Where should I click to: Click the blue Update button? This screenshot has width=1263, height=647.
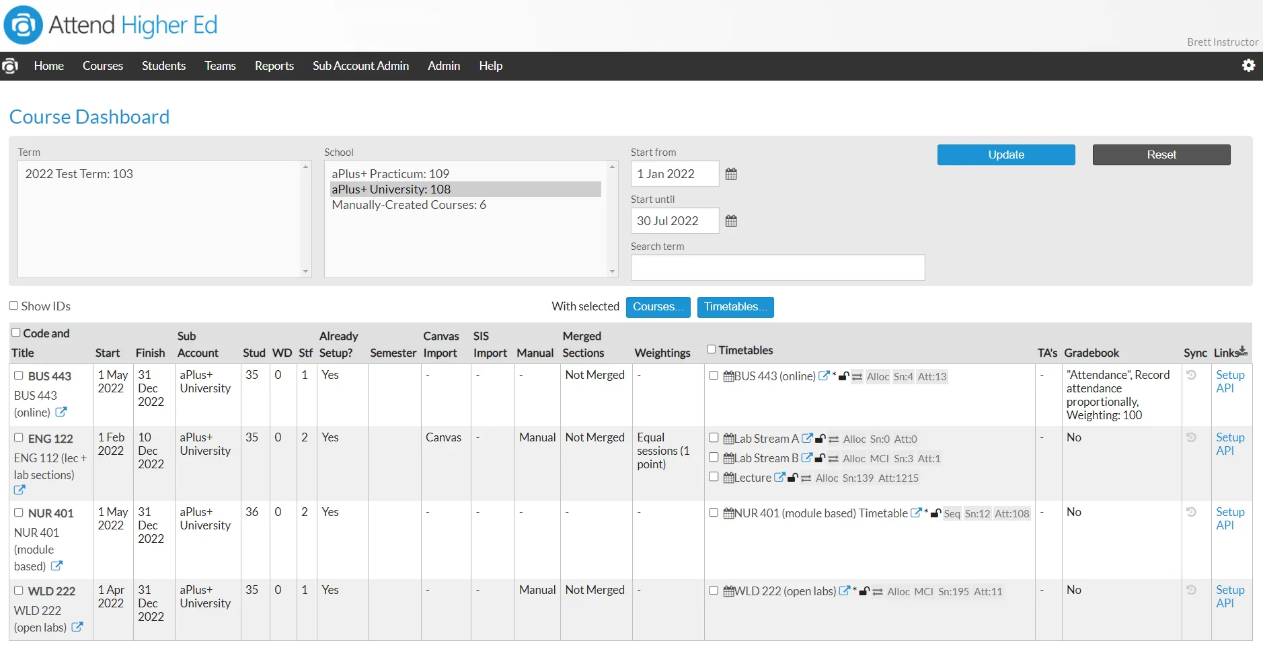[x=1006, y=155]
